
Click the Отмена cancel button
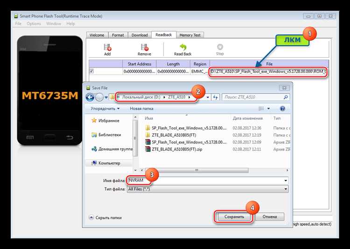click(270, 217)
